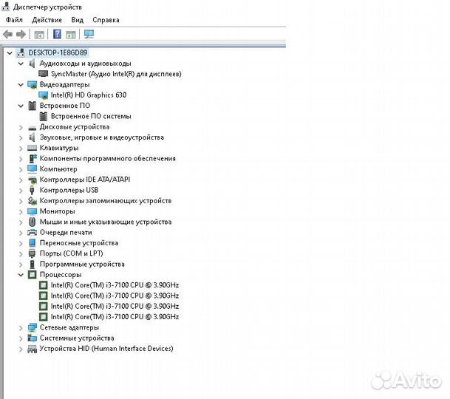Collapse the Аудиовходы и аудиовыходы category

click(21, 64)
